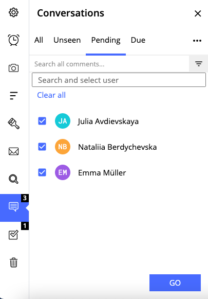
Task: Expand the three-dots more tabs menu
Action: pyautogui.click(x=197, y=41)
